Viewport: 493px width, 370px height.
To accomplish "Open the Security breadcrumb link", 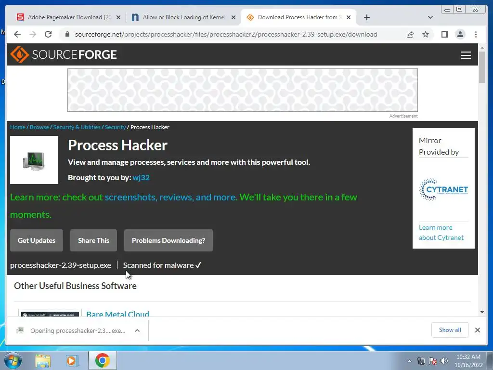I will (115, 127).
